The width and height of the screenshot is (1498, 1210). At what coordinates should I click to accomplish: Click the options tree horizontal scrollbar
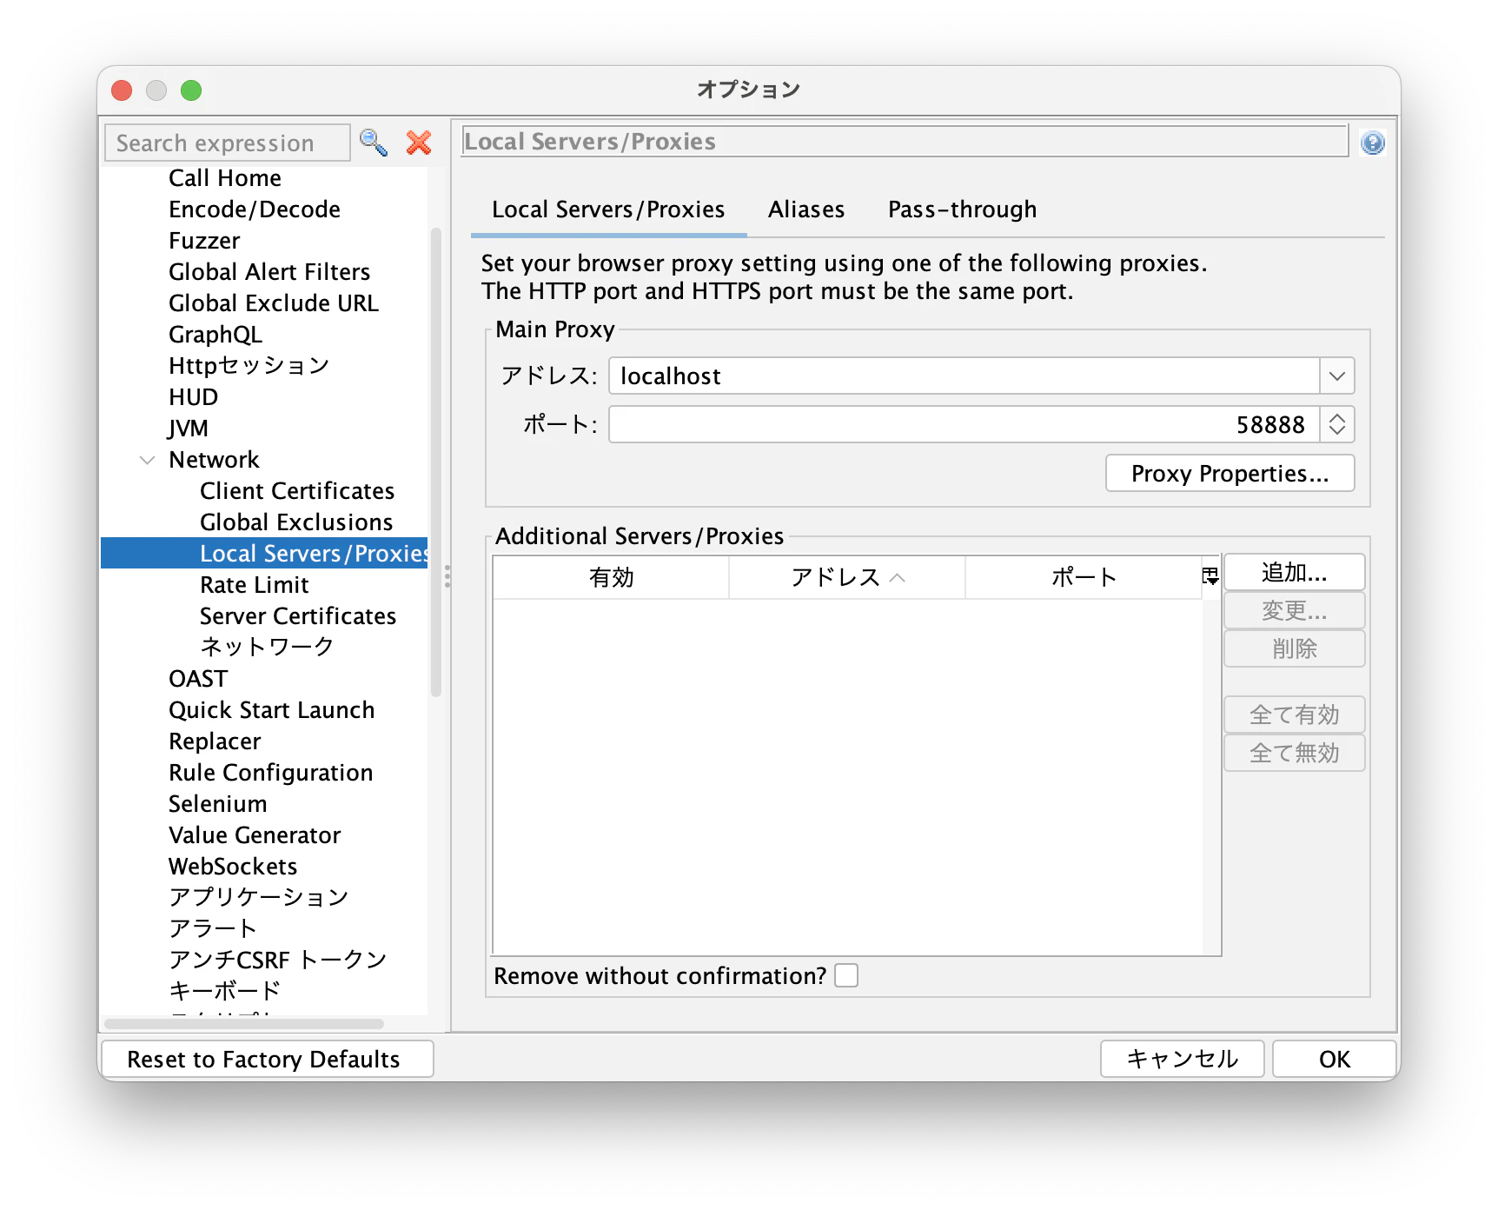[x=244, y=1024]
